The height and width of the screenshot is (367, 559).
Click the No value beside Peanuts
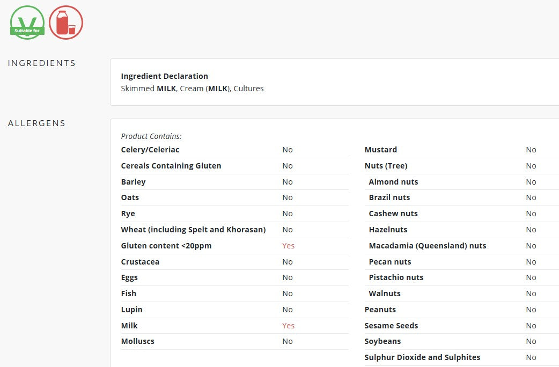click(x=531, y=310)
